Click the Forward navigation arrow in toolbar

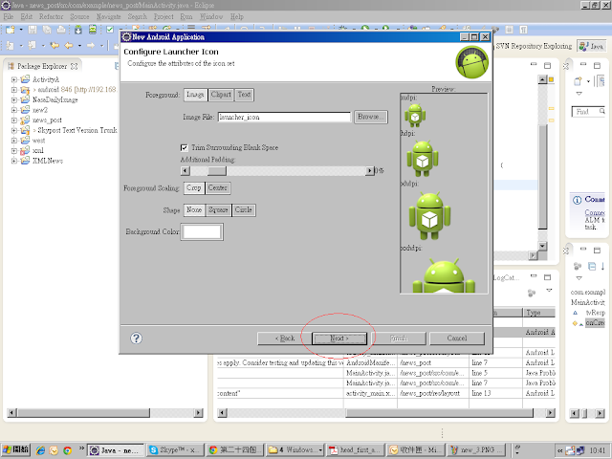point(91,46)
